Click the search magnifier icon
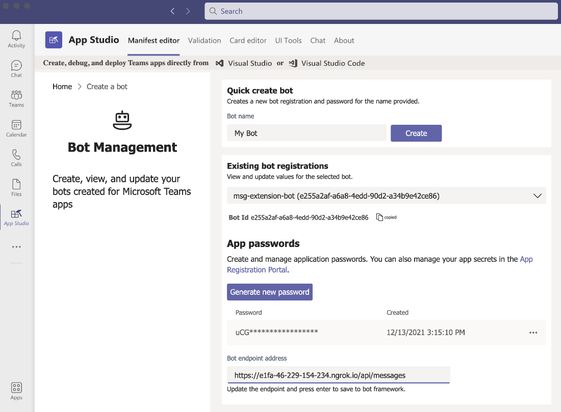The height and width of the screenshot is (412, 561). click(x=213, y=11)
